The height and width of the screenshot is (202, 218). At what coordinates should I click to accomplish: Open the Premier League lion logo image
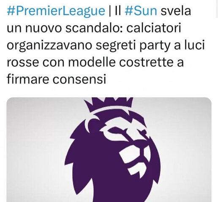pos(109,149)
